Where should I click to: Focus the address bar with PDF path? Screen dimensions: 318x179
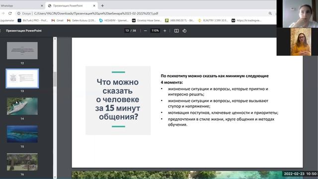(142, 13)
